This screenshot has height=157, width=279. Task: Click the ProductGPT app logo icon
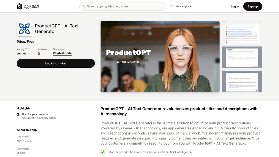[x=25, y=29]
